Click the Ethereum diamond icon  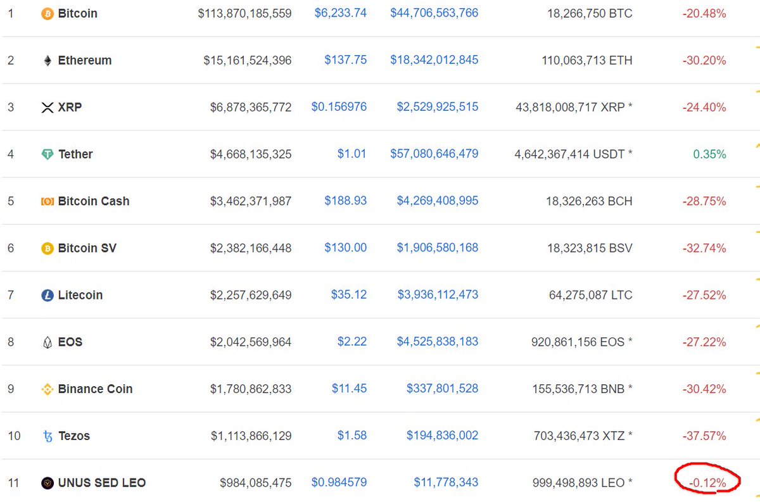(x=47, y=61)
